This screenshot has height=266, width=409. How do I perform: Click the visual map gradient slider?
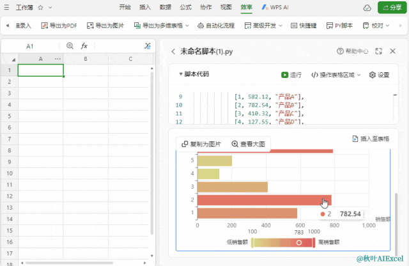pos(282,242)
